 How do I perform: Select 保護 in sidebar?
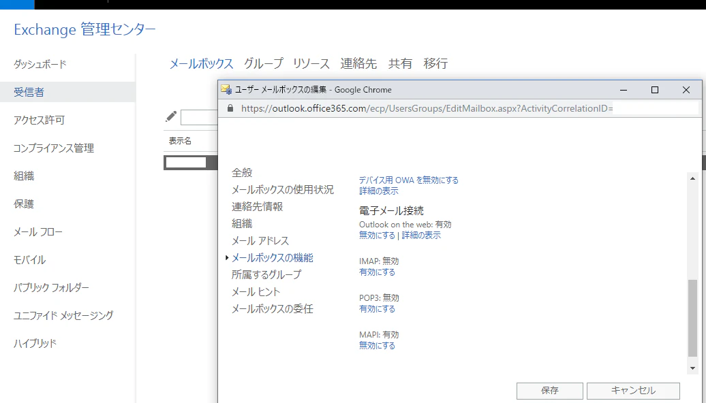click(24, 204)
